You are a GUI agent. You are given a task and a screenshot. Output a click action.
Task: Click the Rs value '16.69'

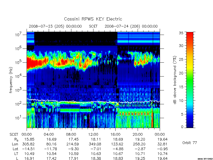coord(51,139)
